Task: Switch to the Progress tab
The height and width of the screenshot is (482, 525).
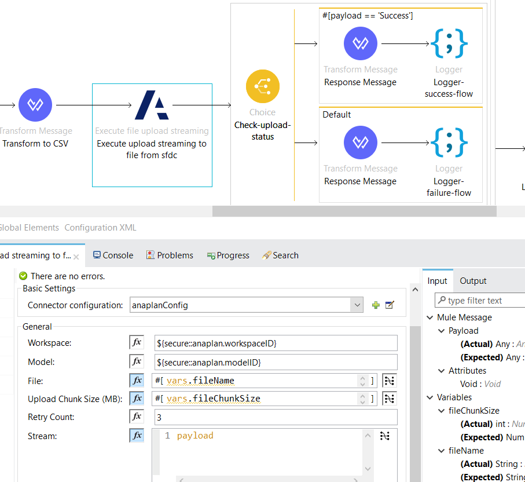Action: (228, 255)
